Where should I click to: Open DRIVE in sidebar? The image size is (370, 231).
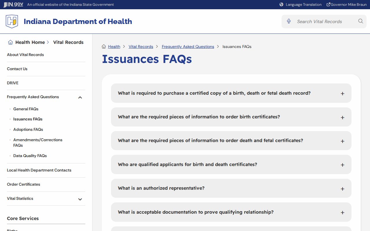pos(13,83)
